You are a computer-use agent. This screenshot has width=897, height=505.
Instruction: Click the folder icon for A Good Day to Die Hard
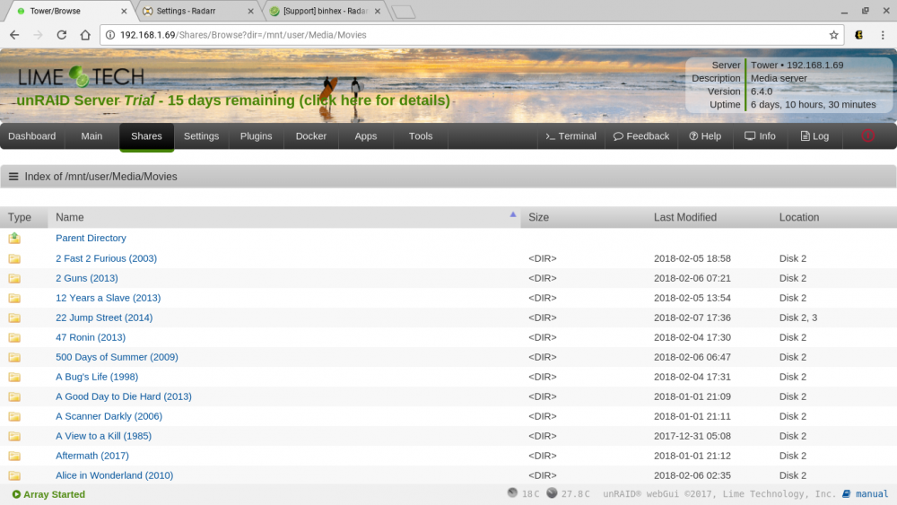(14, 396)
